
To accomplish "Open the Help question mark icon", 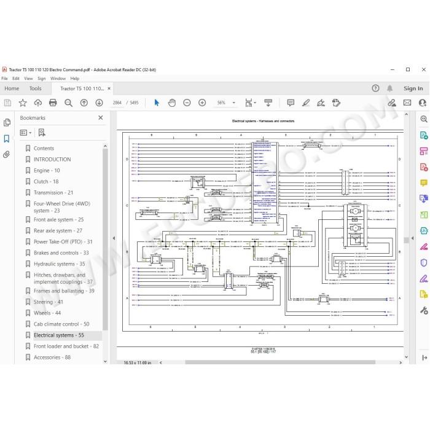I will [375, 88].
